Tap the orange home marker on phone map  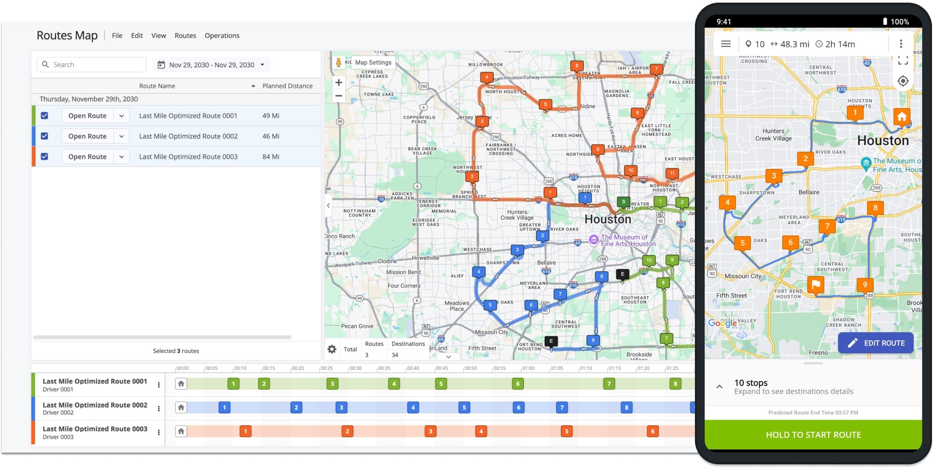[x=902, y=117]
